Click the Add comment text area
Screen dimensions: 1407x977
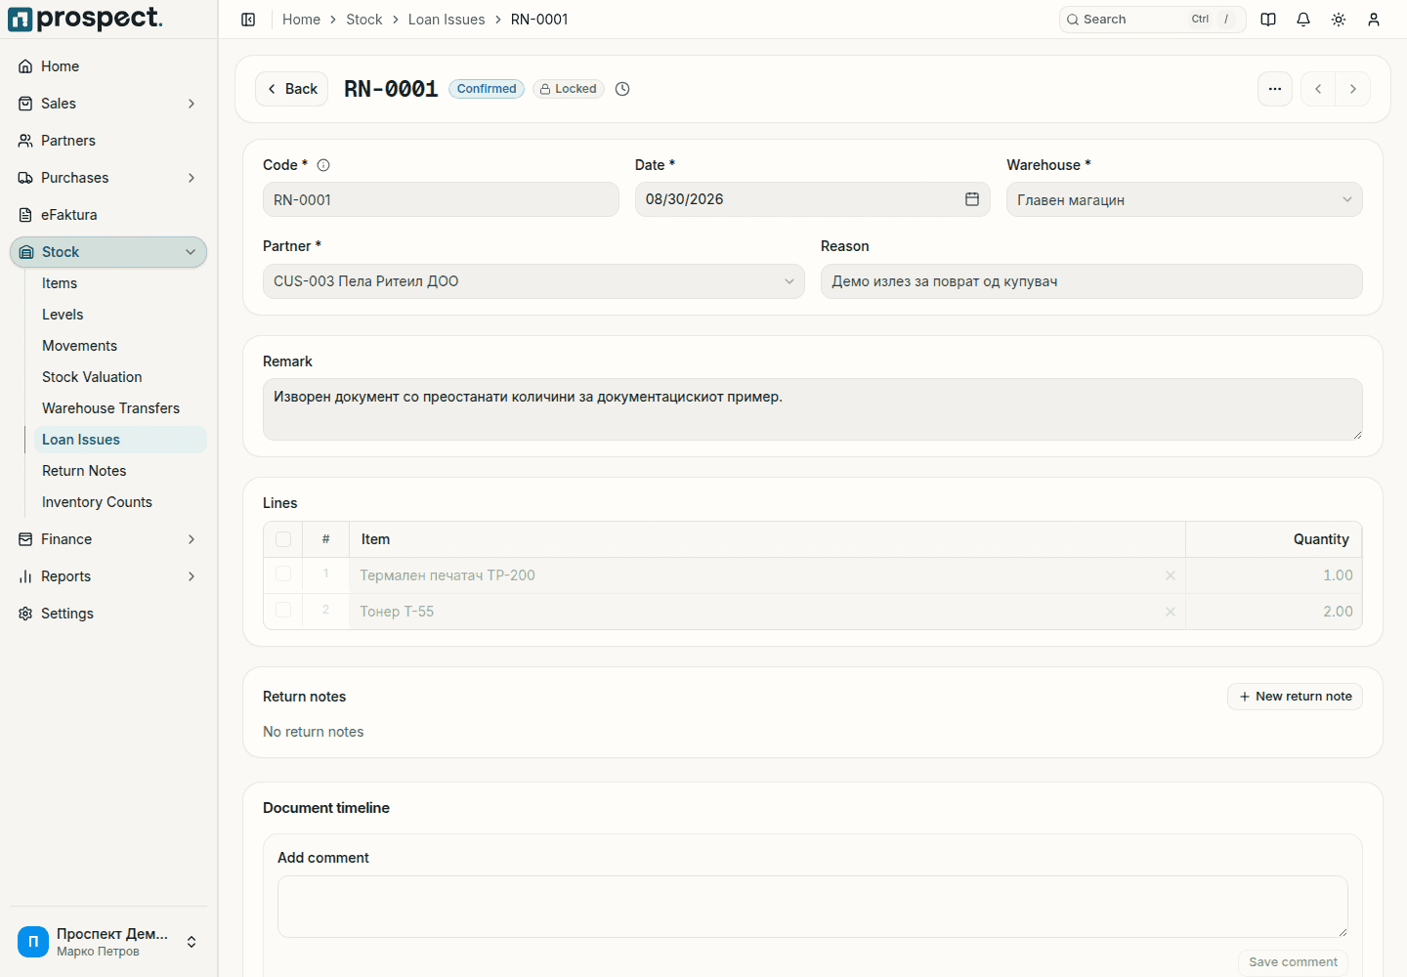pos(813,907)
